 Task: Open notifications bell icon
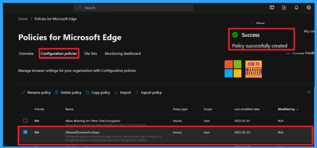pyautogui.click(x=296, y=8)
